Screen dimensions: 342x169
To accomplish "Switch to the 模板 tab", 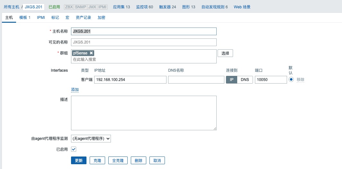I will 25,18.
